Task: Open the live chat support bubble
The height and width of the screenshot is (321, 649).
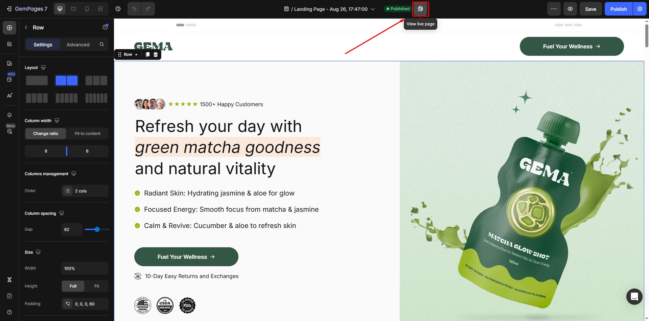Action: pyautogui.click(x=634, y=297)
